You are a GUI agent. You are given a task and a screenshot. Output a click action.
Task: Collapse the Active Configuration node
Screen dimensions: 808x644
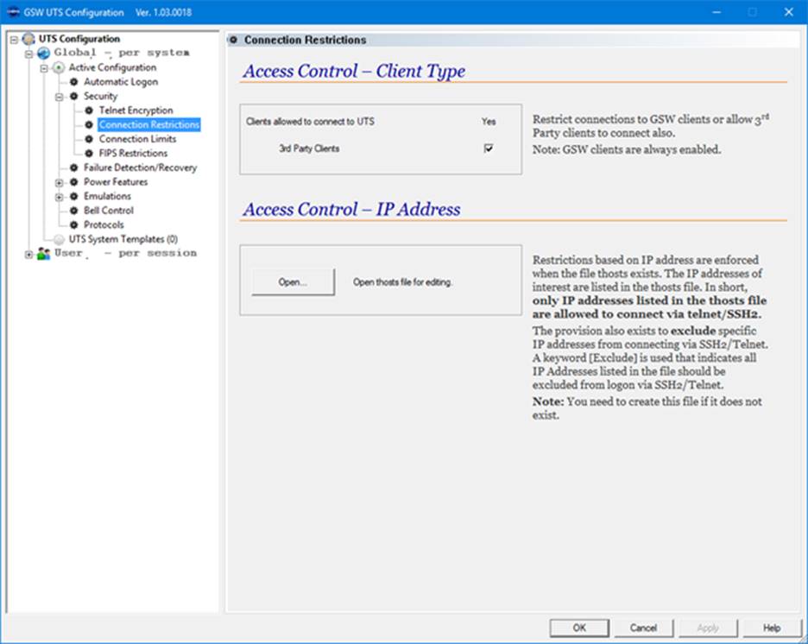click(x=44, y=68)
